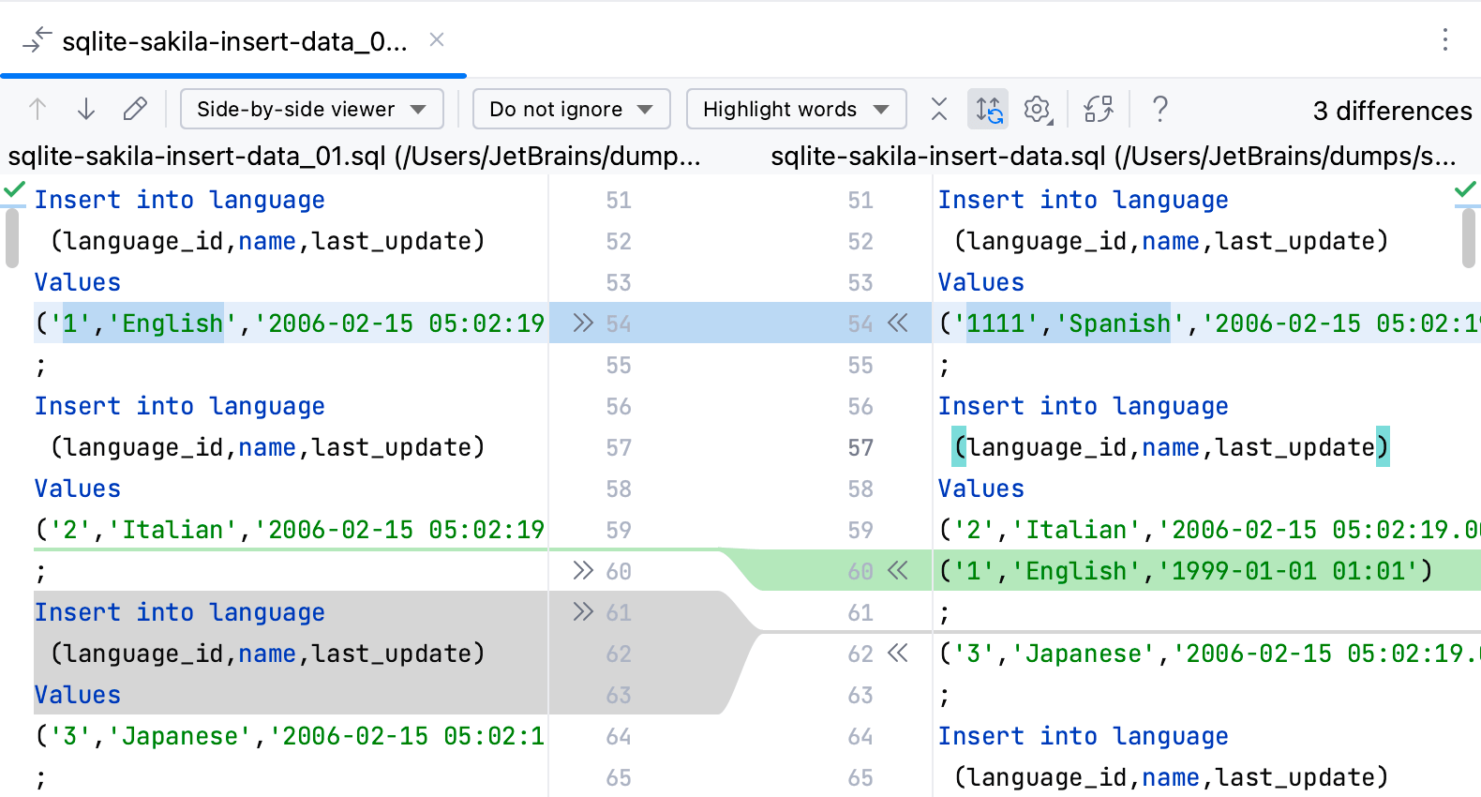This screenshot has width=1481, height=797.
Task: Open the vertical three-dot options menu
Action: (1445, 39)
